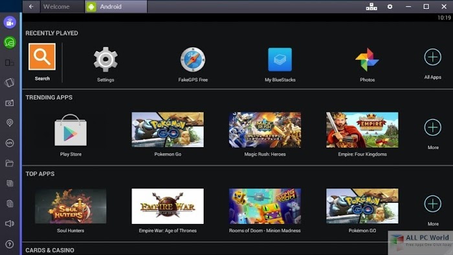Viewport: 453px width, 255px height.
Task: Open My BlueStacks app
Action: [280, 59]
